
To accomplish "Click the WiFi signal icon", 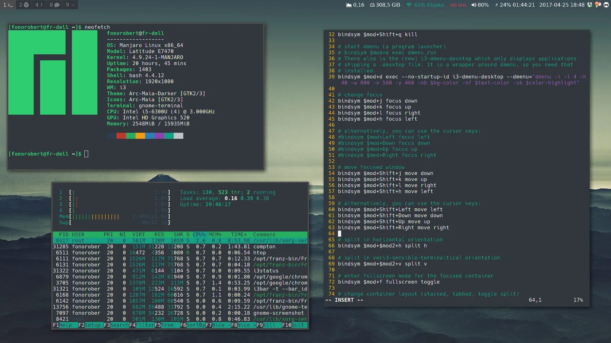I will point(409,5).
